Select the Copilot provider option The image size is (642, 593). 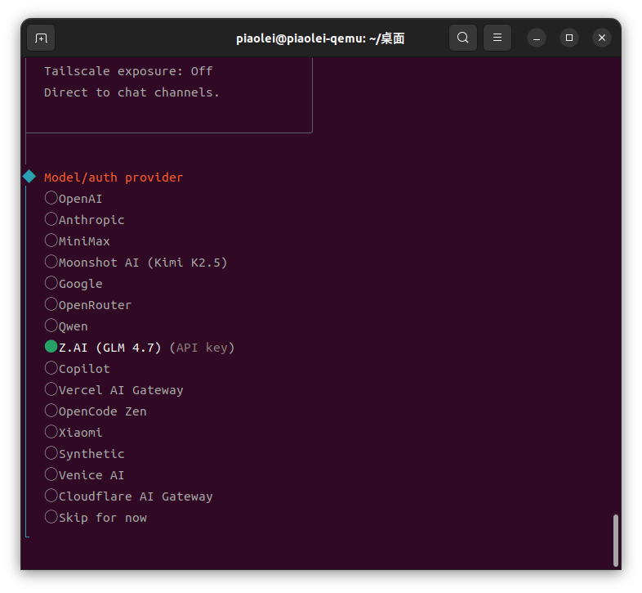tap(77, 369)
